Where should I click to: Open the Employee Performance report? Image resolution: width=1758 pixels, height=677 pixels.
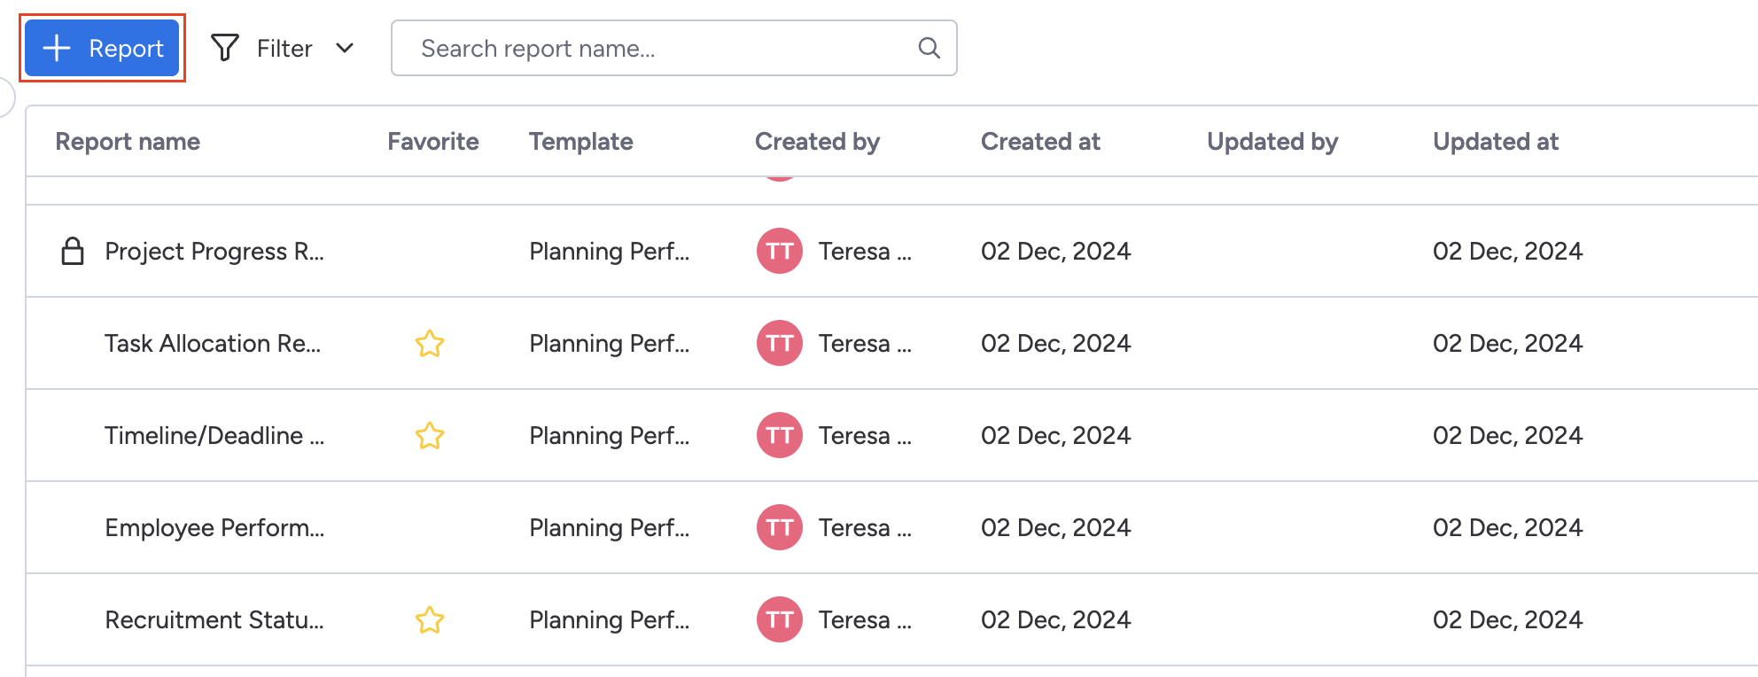(214, 527)
